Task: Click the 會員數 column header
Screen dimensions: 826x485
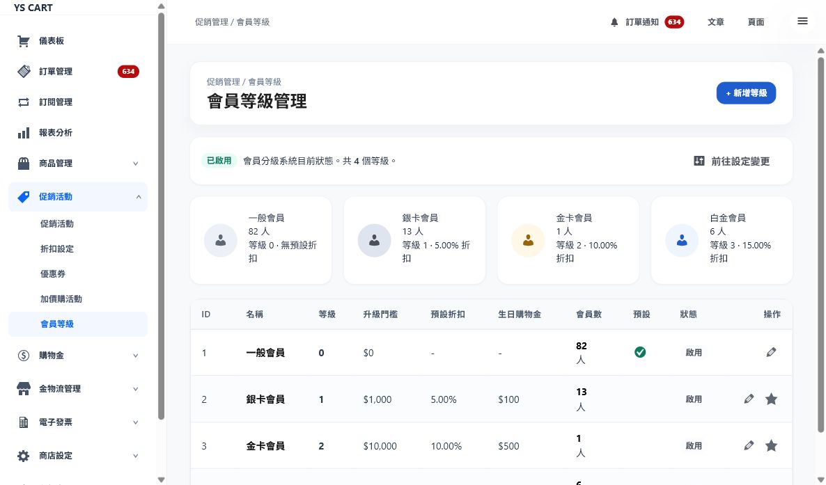Action: click(589, 315)
